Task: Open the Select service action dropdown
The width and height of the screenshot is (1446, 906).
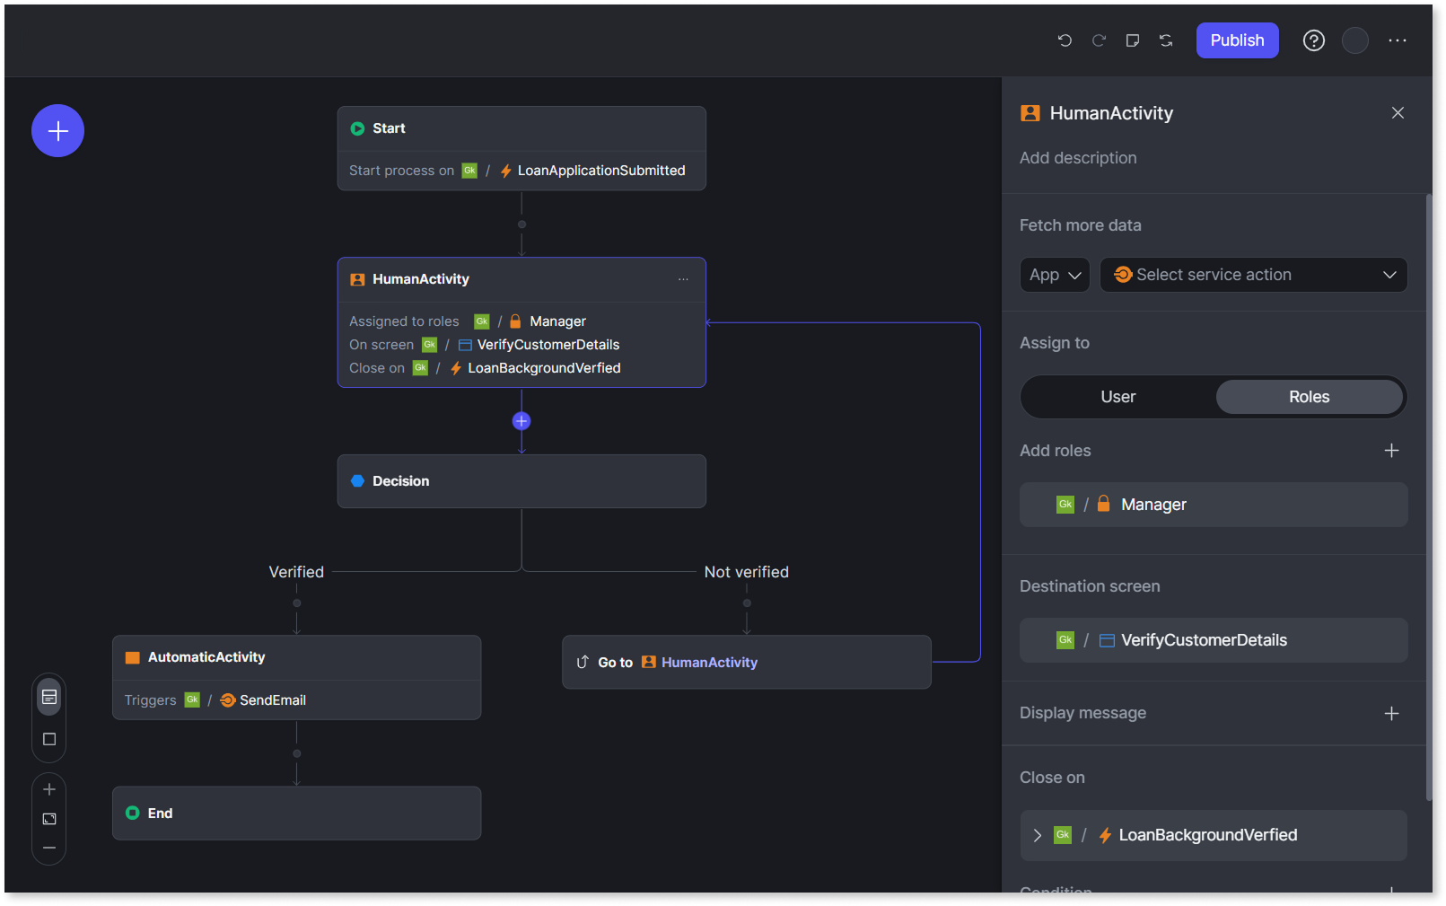Action: 1253,275
